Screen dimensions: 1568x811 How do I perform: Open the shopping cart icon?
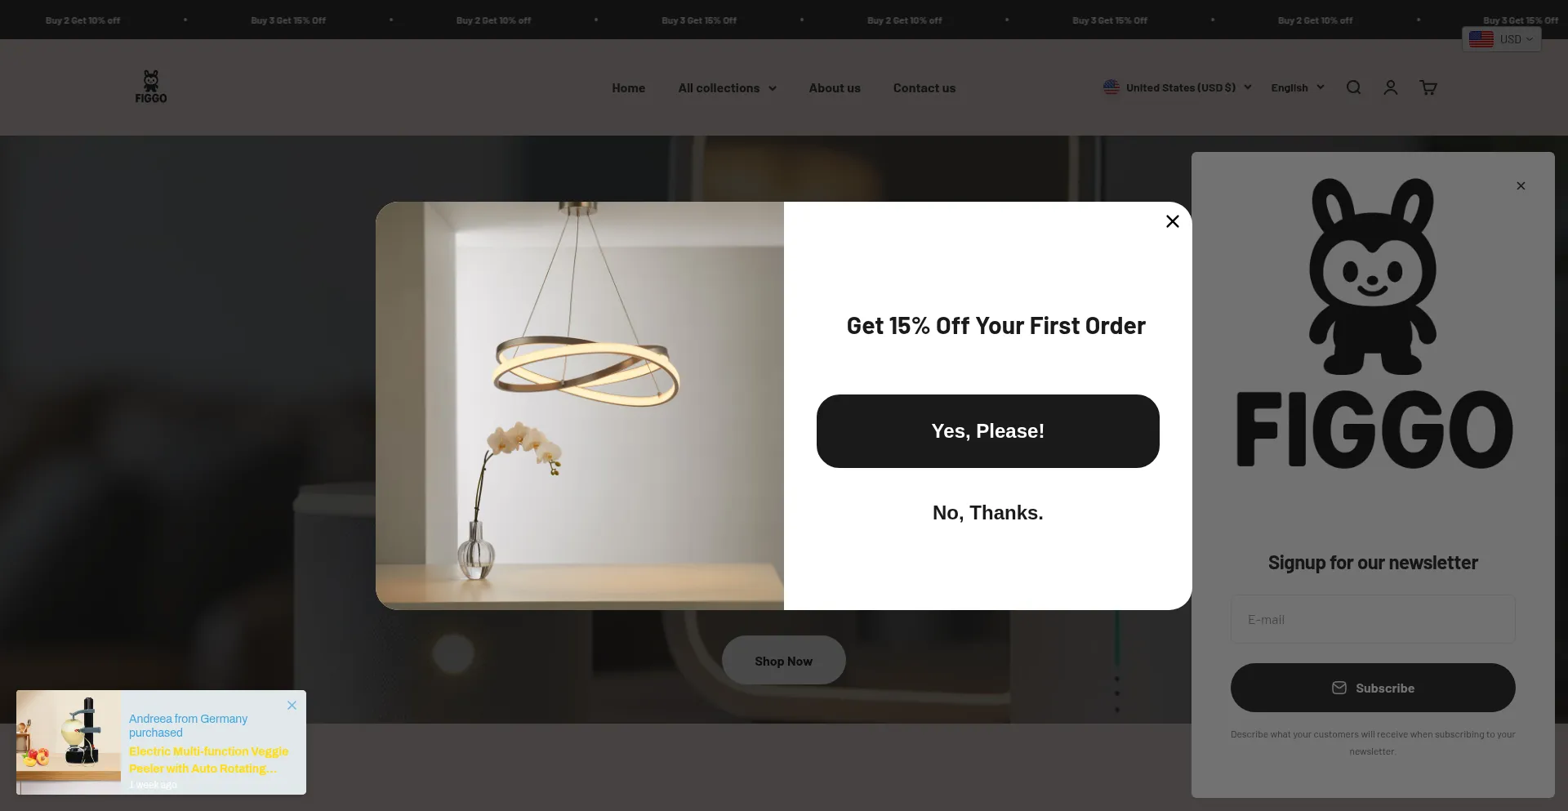coord(1428,87)
